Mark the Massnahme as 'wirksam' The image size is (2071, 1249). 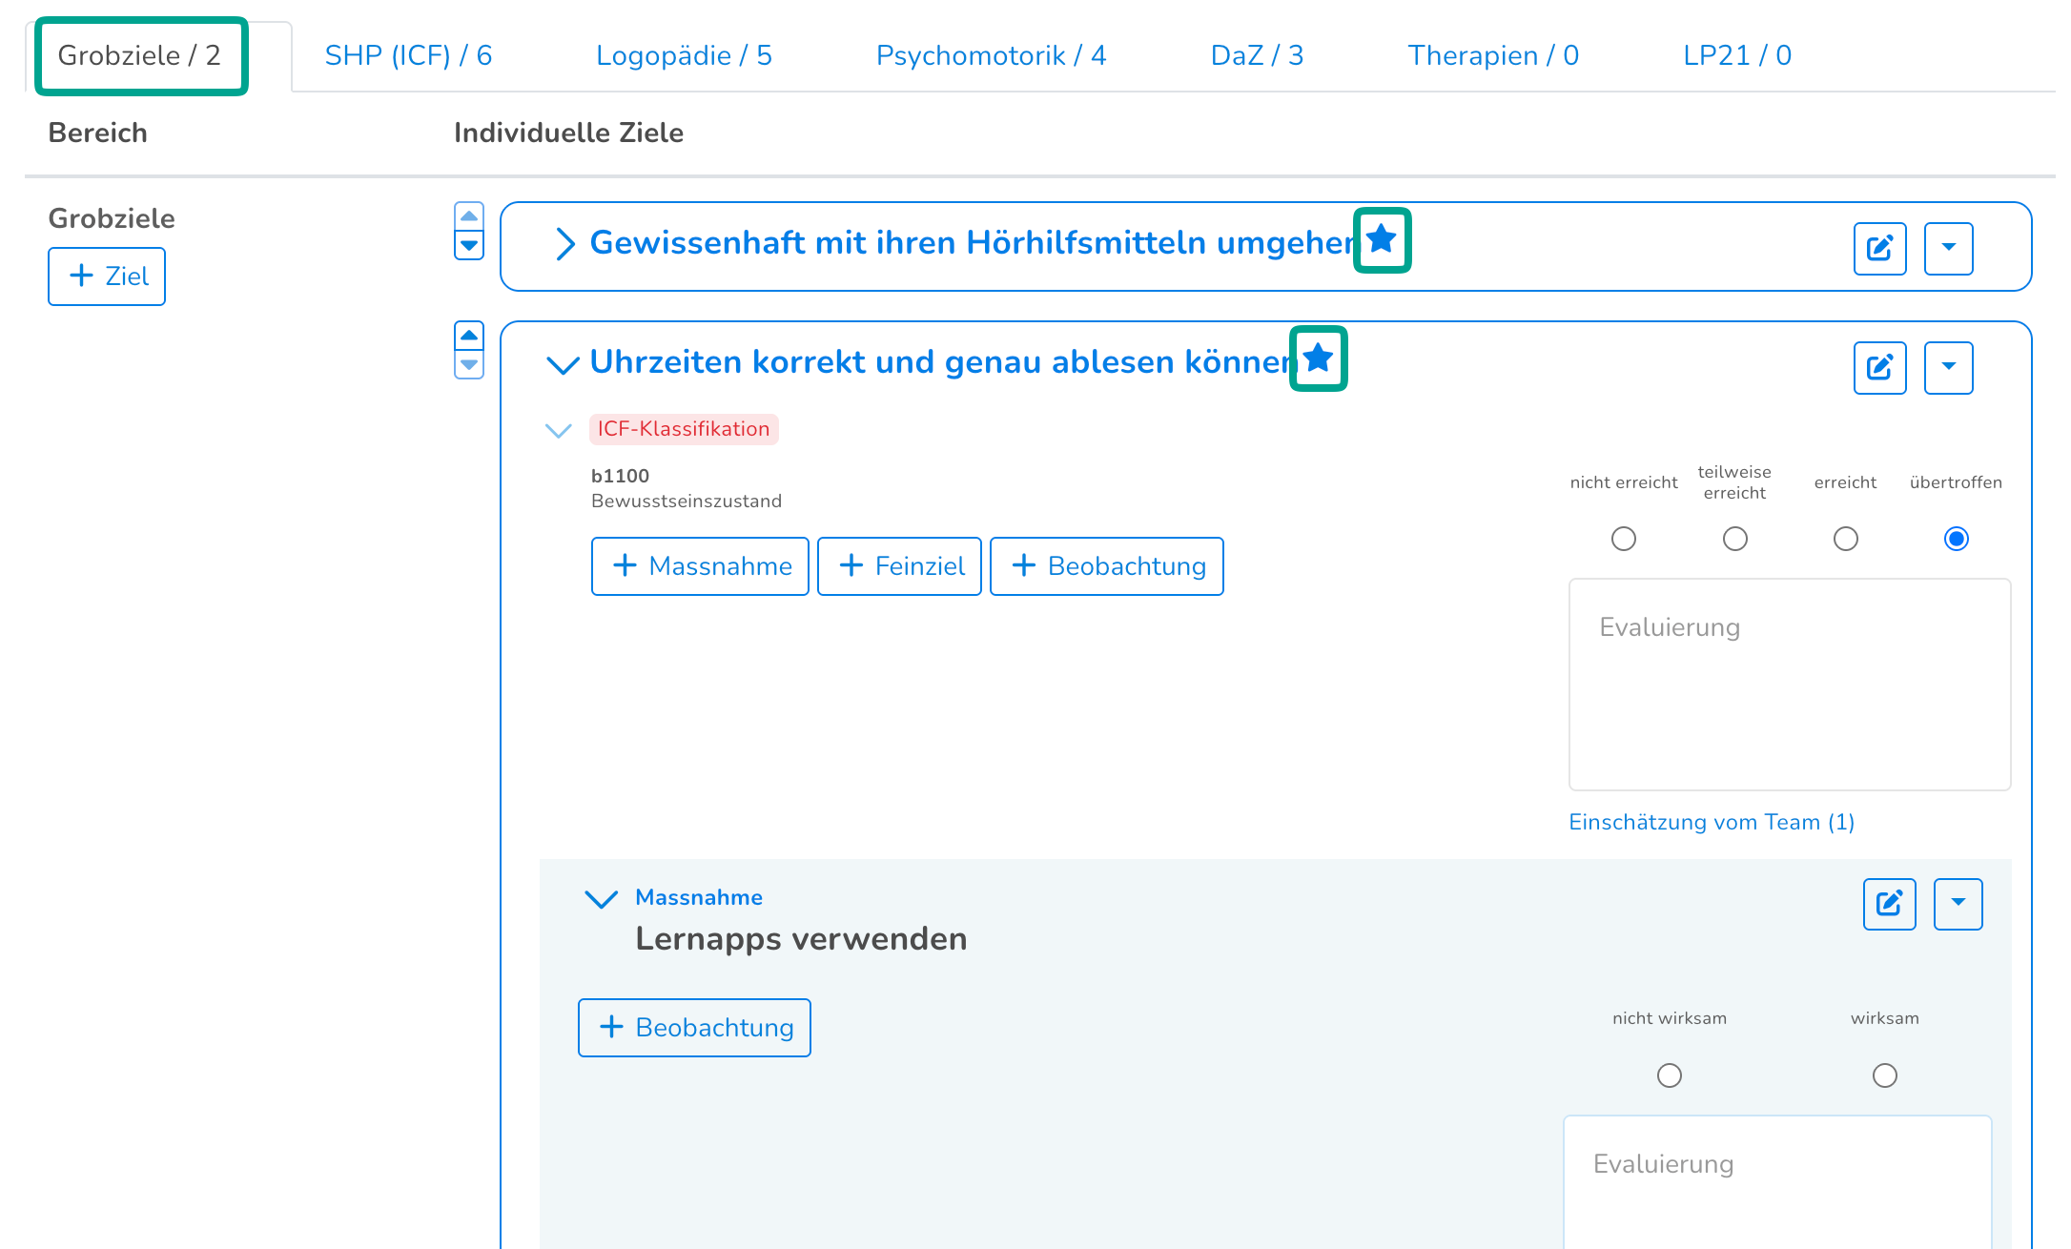tap(1884, 1075)
